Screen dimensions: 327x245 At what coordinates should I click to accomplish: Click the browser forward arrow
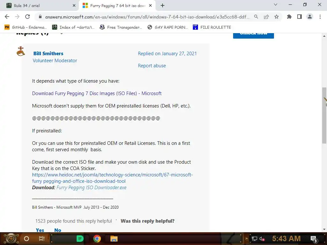pos(17,17)
